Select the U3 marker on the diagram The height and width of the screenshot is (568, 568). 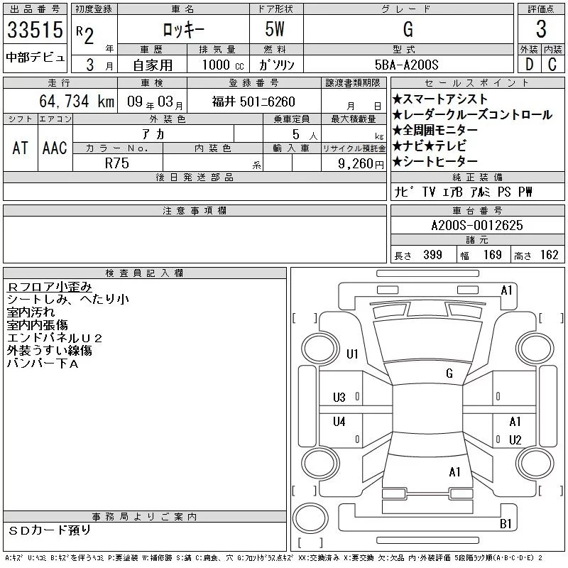tap(339, 398)
